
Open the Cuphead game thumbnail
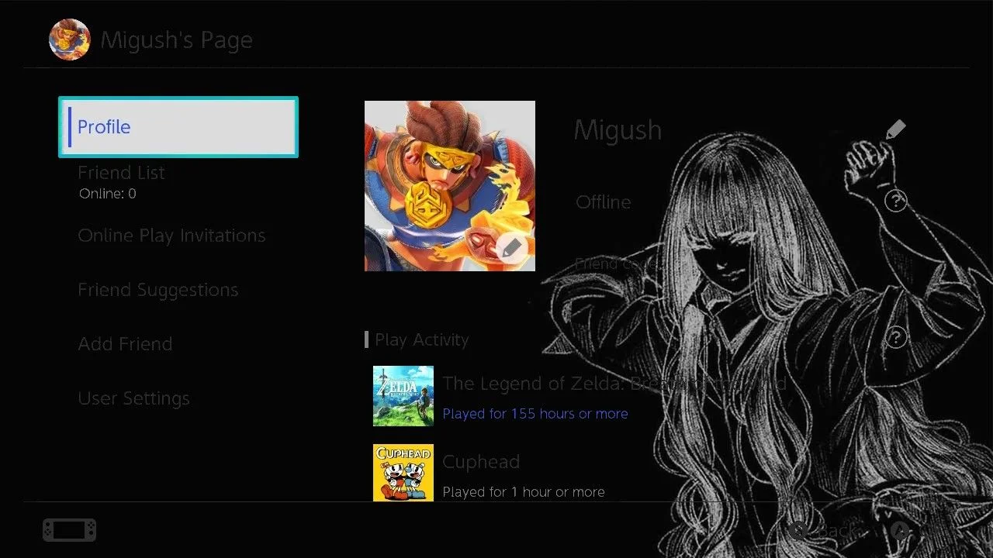(x=403, y=473)
